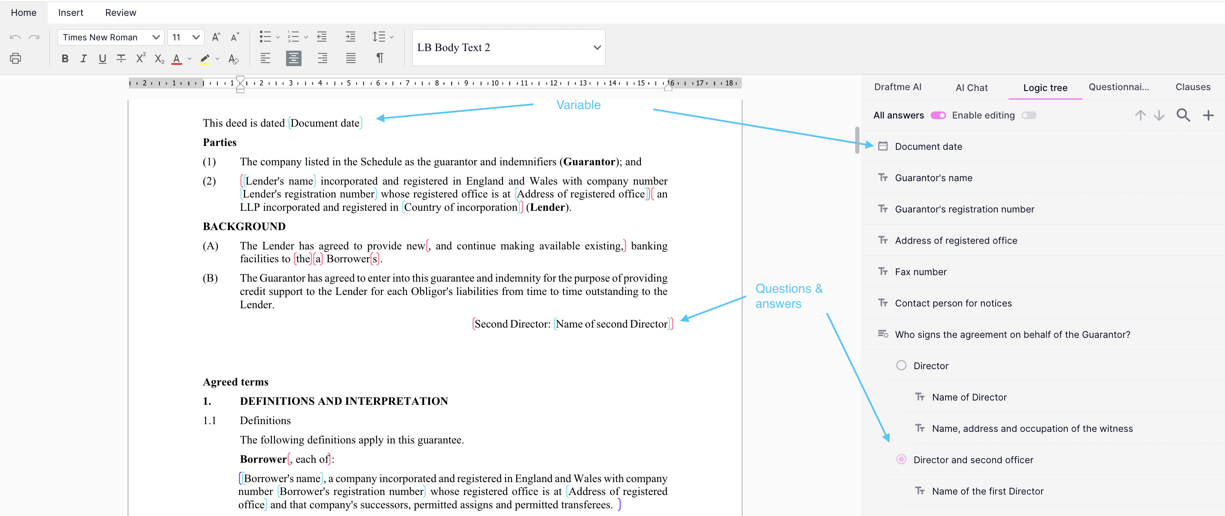This screenshot has height=516, width=1225.
Task: Clear formatting with the eraser icon
Action: [233, 59]
